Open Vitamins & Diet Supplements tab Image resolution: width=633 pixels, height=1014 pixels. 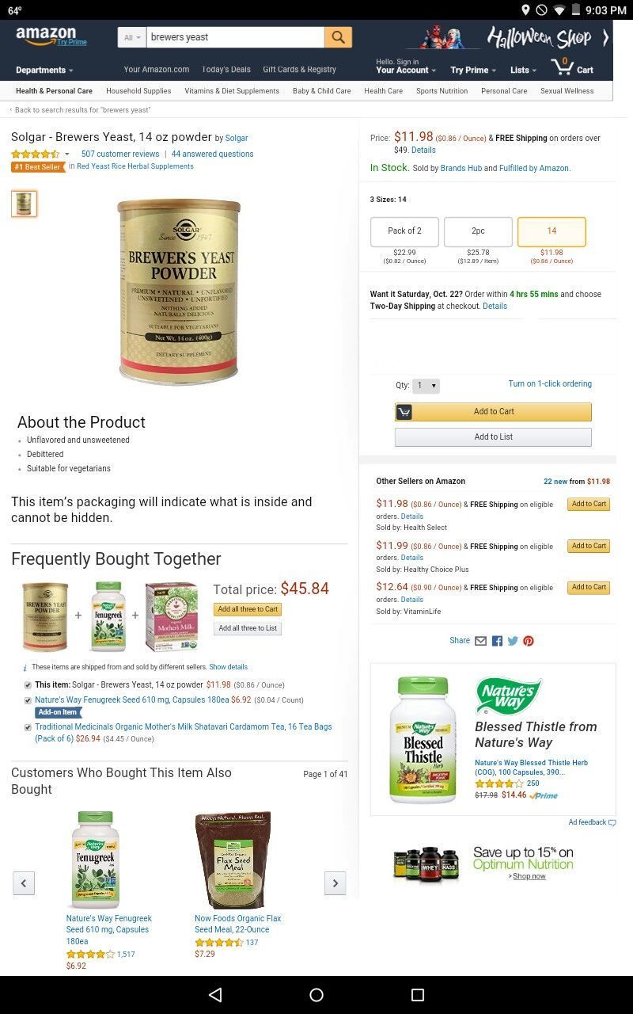(232, 91)
